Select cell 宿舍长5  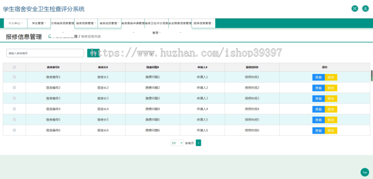click(x=103, y=119)
